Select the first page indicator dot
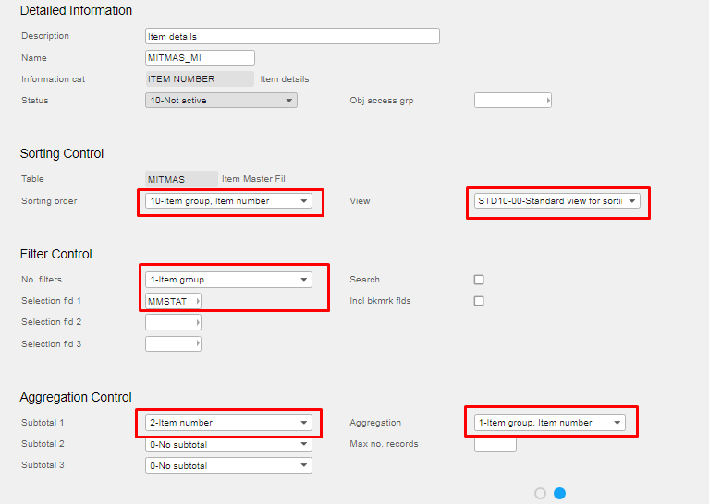The height and width of the screenshot is (504, 709). click(x=540, y=493)
